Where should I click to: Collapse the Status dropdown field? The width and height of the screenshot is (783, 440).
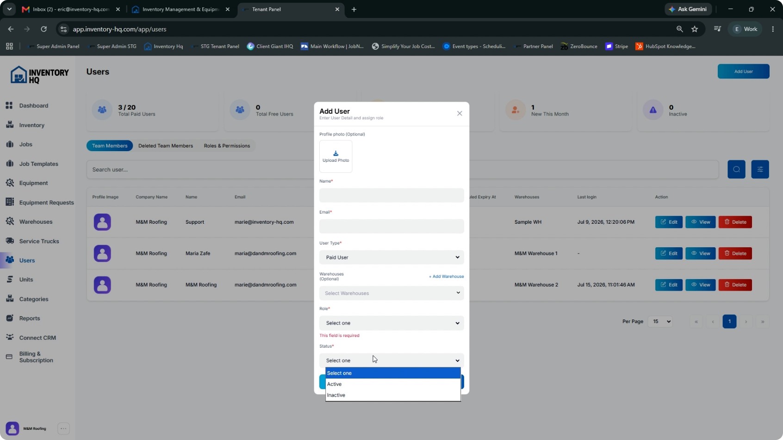pyautogui.click(x=391, y=361)
